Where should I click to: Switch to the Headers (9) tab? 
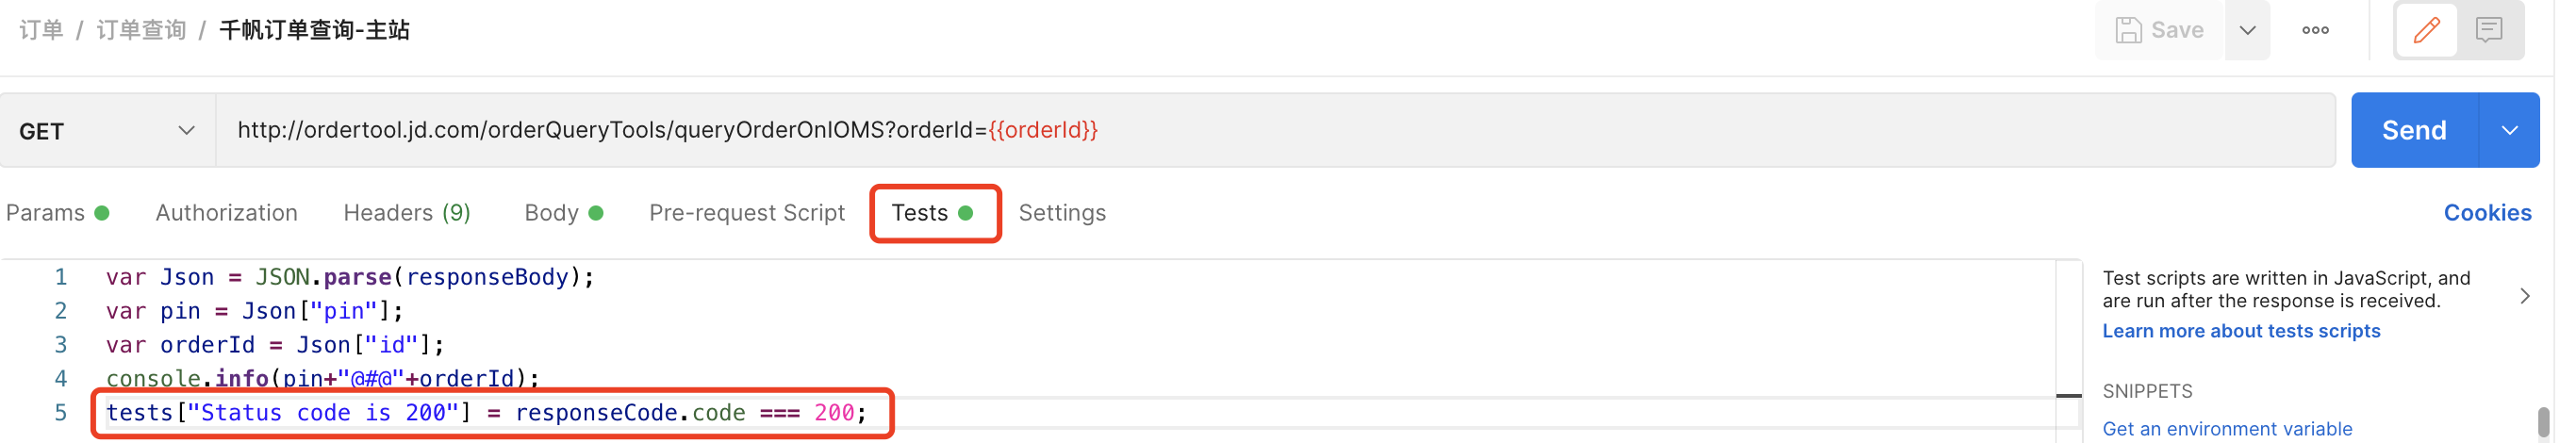pyautogui.click(x=407, y=213)
